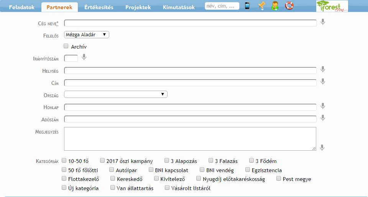This screenshot has height=197, width=368.
Task: Activate voice input for Megjegyzés textarea
Action: [x=323, y=147]
